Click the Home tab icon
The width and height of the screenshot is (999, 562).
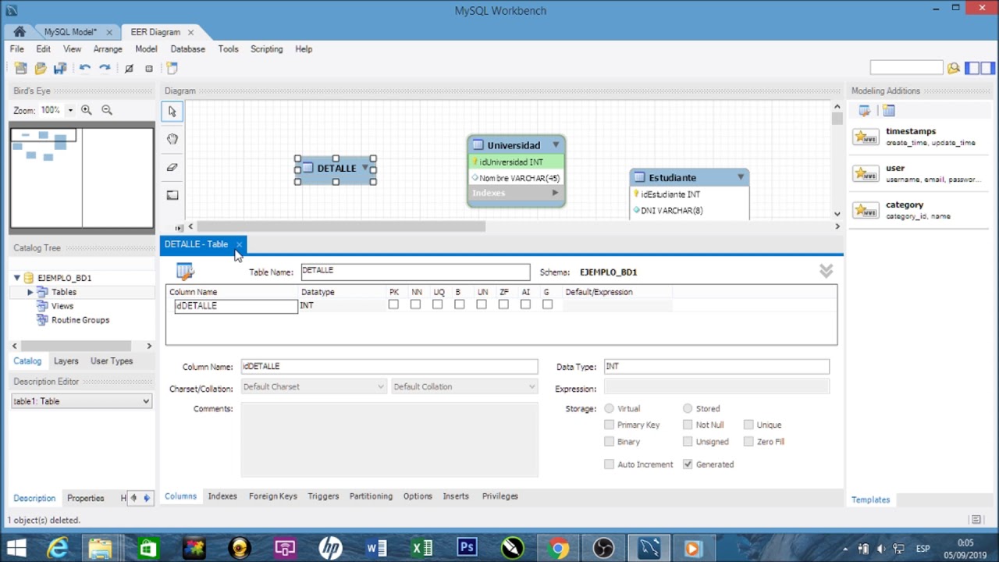(20, 32)
